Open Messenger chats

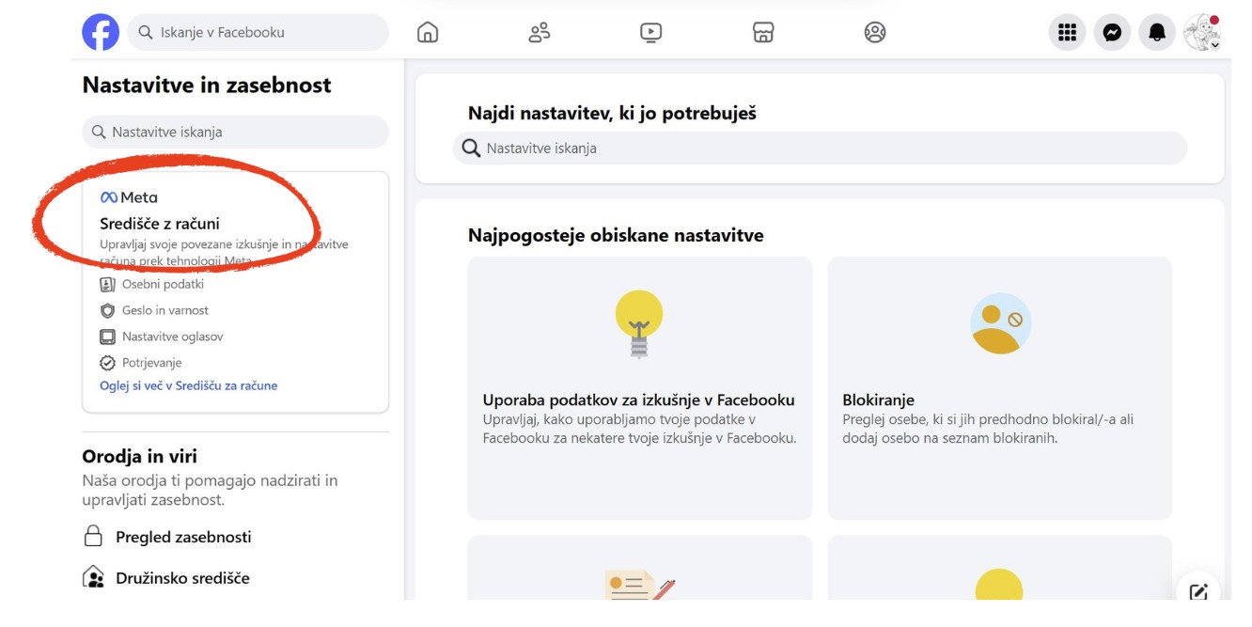[1112, 33]
